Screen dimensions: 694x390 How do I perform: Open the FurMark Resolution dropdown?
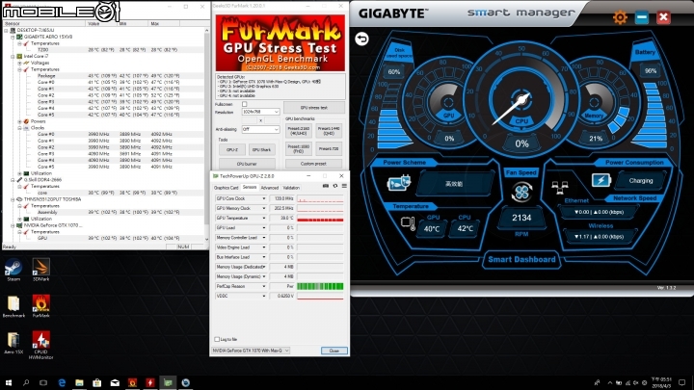(260, 112)
